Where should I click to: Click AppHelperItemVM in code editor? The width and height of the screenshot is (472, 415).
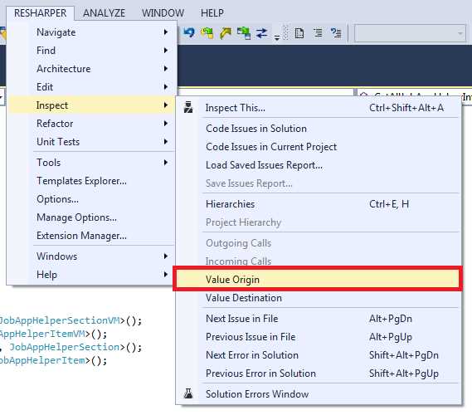(42, 334)
